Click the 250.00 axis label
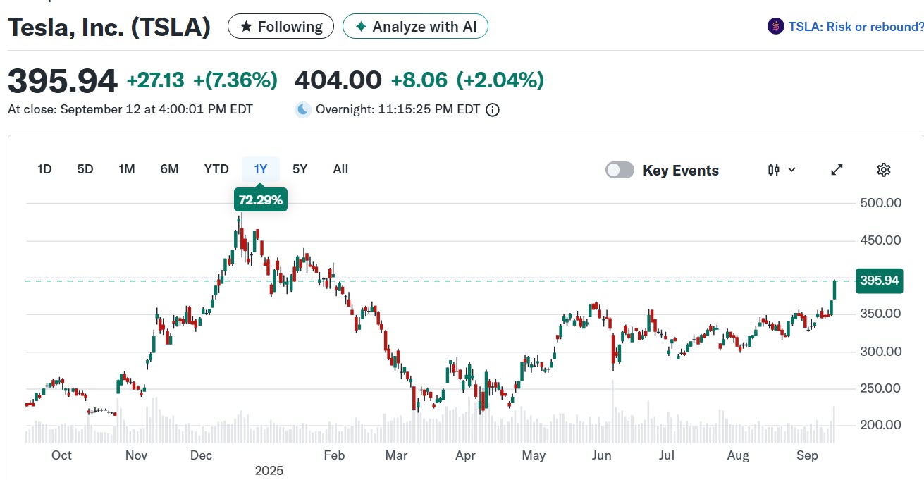Screen dimensions: 924x480 [x=881, y=388]
